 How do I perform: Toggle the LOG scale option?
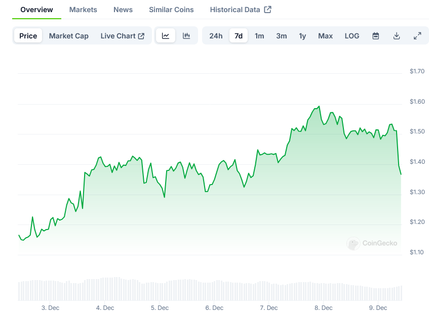[x=352, y=36]
